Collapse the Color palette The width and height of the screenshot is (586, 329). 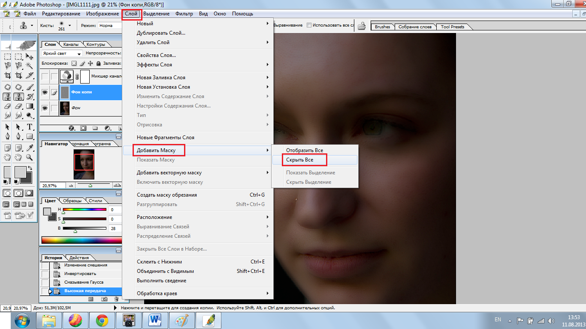(x=118, y=193)
